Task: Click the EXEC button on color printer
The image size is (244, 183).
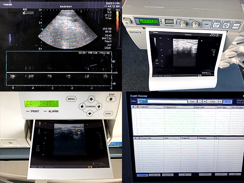Action: tap(108, 114)
